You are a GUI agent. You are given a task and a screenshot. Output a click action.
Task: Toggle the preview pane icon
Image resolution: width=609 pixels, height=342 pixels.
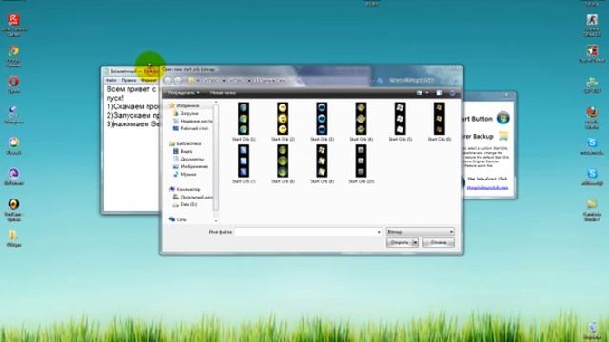click(440, 93)
